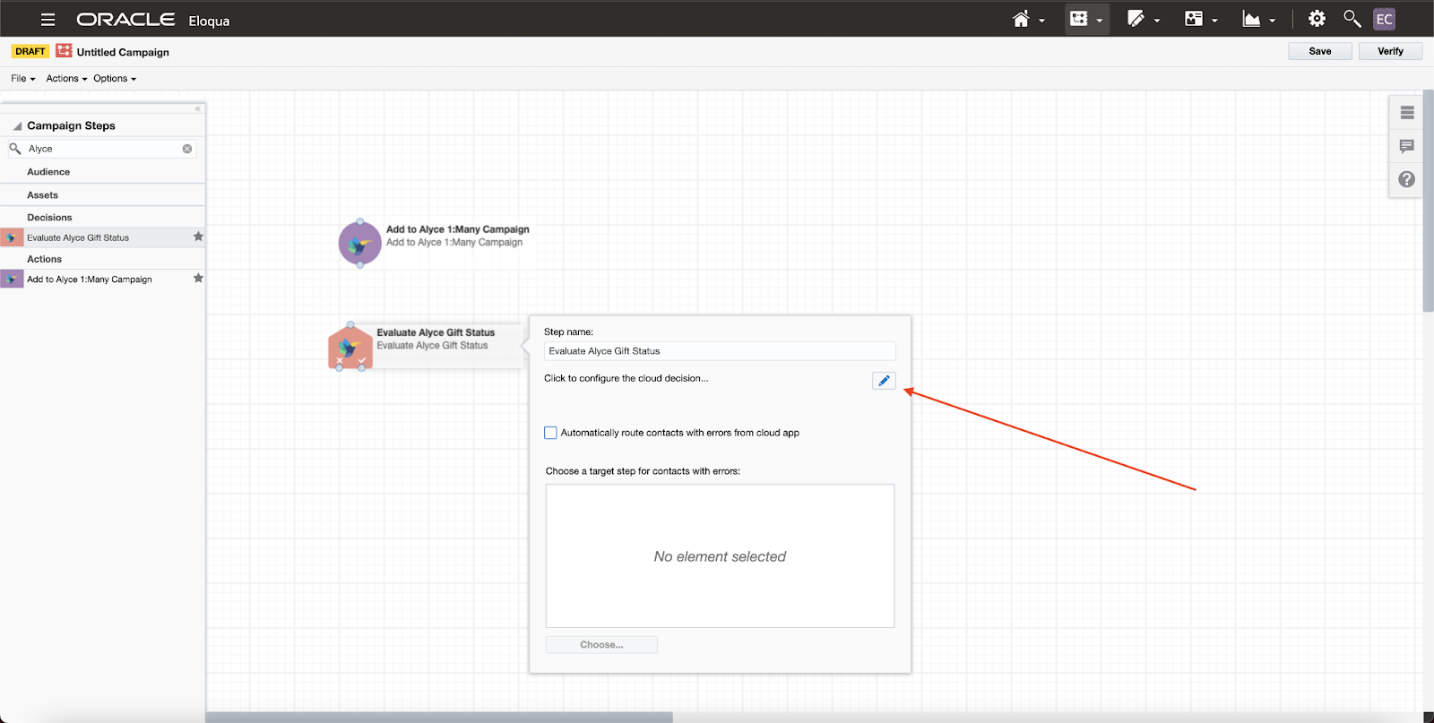Viewport: 1434px width, 723px height.
Task: Open the help question mark icon
Action: (1406, 179)
